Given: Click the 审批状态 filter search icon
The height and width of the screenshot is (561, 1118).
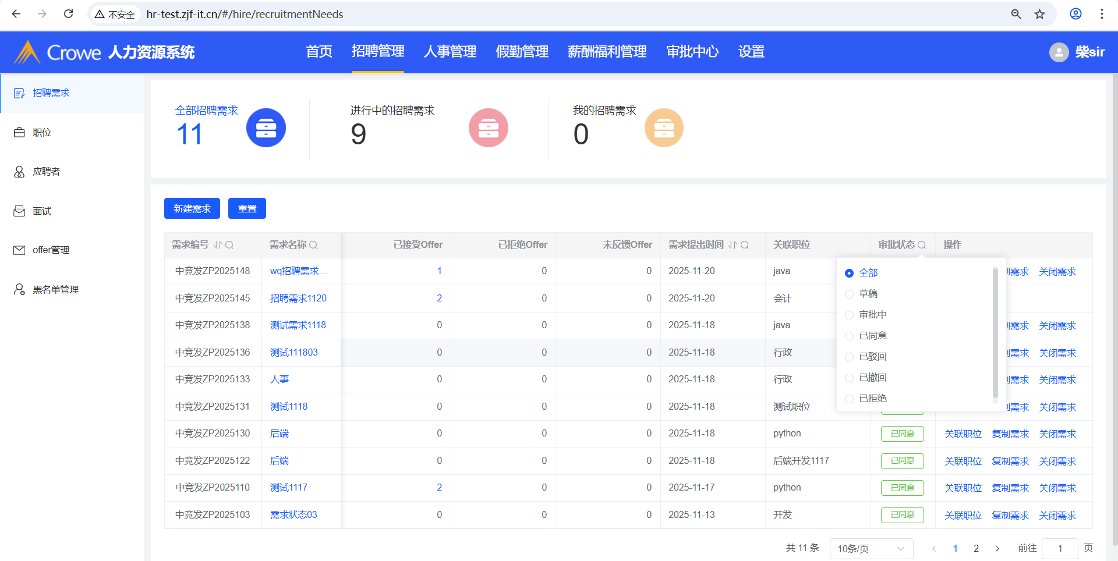Looking at the screenshot, I should coord(921,245).
